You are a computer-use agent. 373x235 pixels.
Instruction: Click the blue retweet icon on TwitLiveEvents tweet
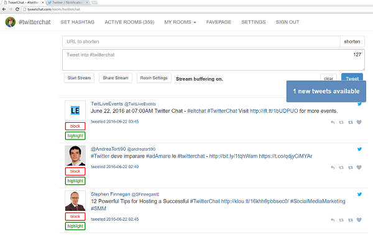tap(351, 122)
